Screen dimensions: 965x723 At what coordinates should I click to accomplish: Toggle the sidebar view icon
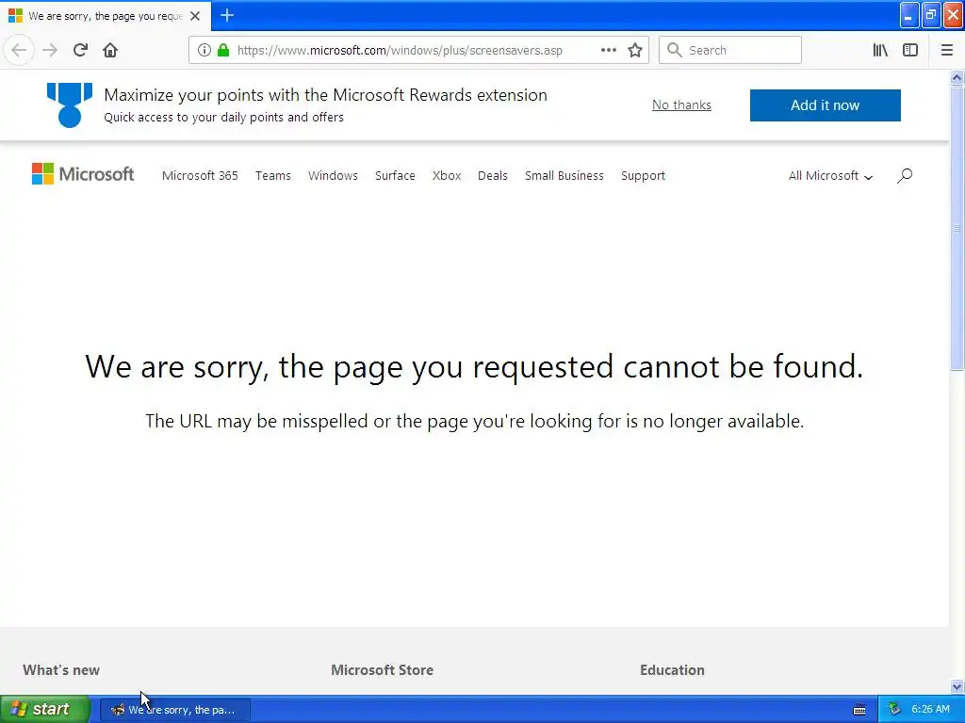click(910, 50)
